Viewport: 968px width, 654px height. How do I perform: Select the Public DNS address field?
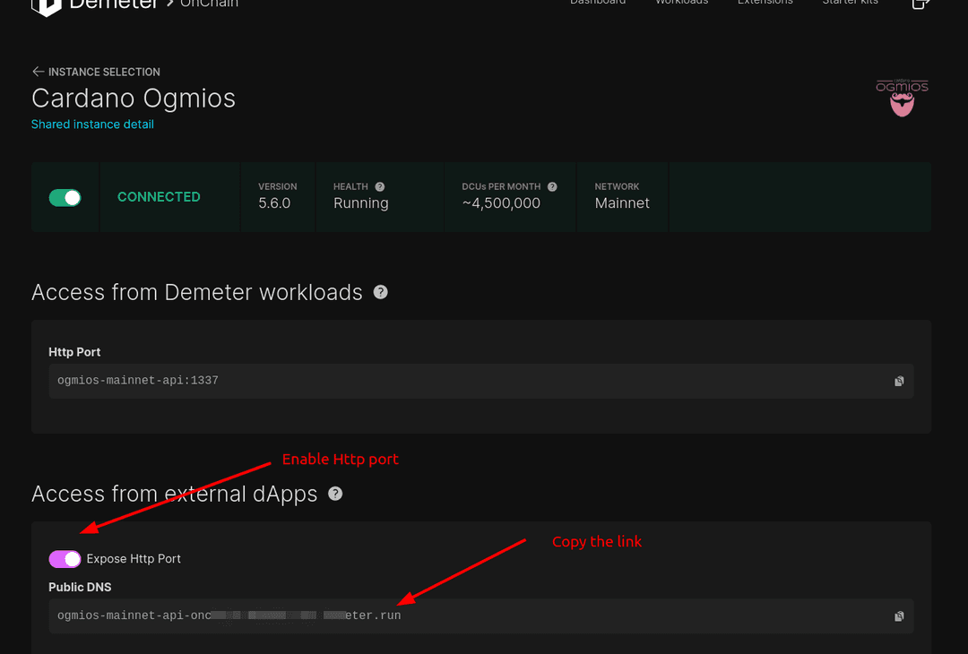click(x=481, y=615)
